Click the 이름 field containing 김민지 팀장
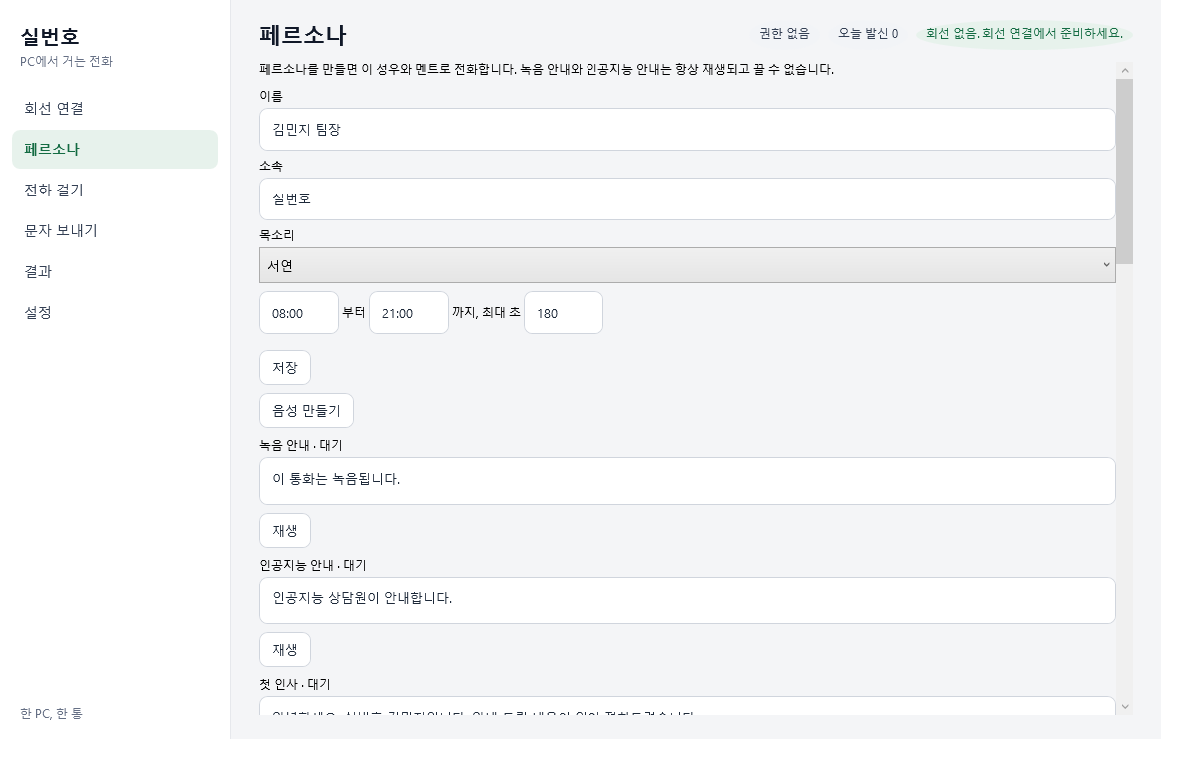Screen dimensions: 1177x778 pyautogui.click(x=687, y=129)
